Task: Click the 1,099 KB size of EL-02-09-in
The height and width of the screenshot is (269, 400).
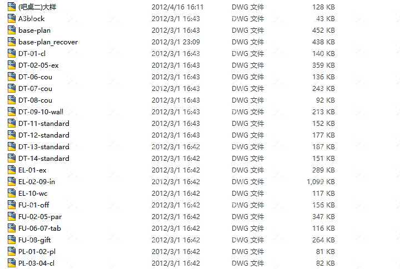Action: [321, 181]
